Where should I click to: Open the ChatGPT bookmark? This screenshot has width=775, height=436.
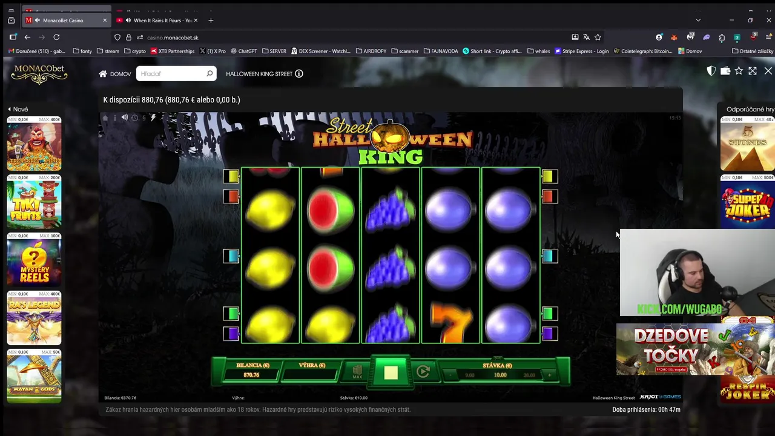[x=243, y=51]
